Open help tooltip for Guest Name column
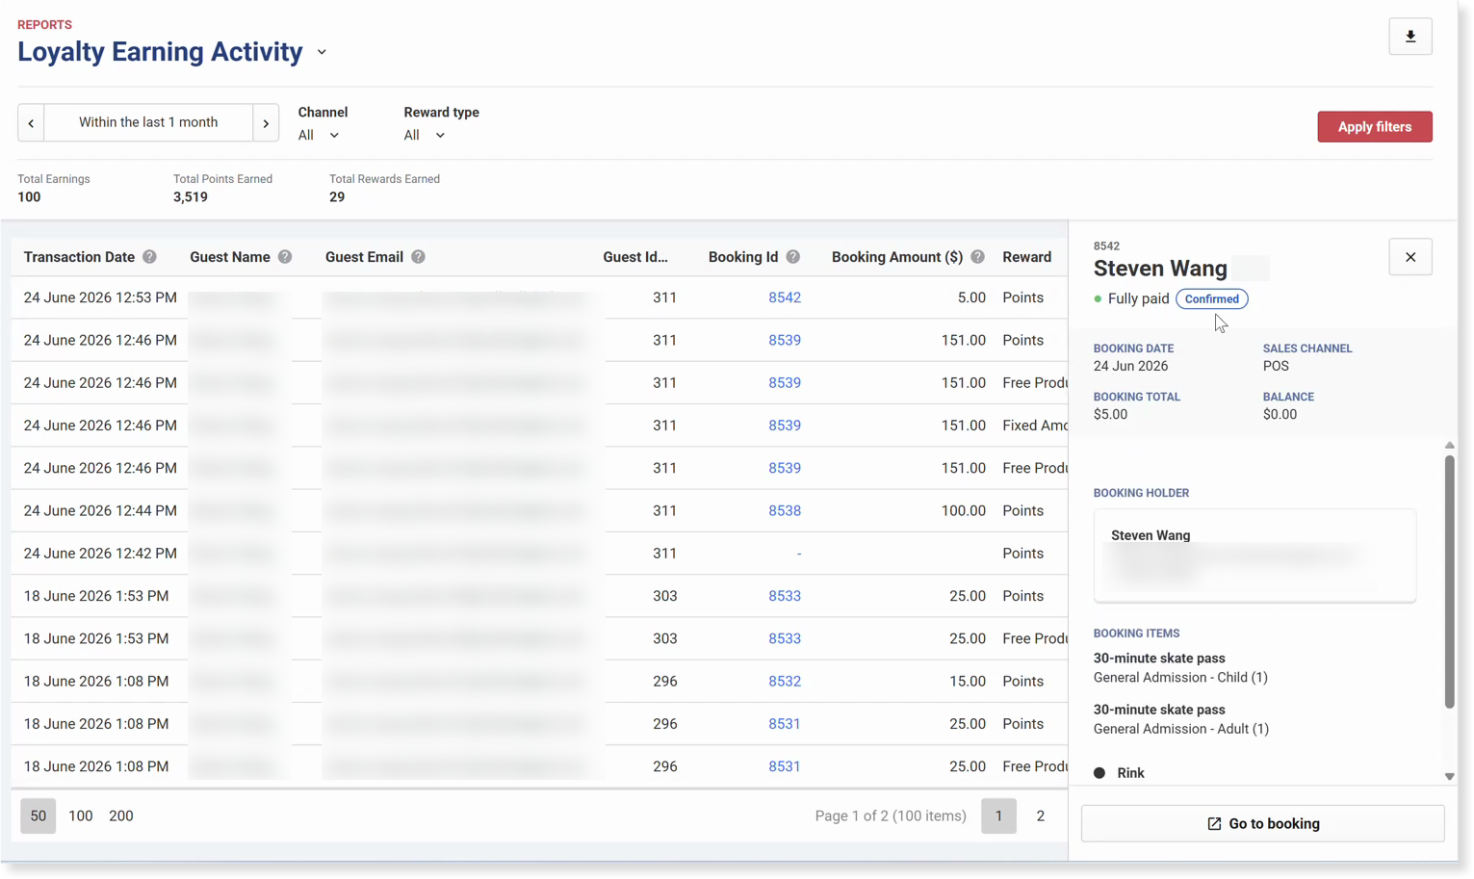Viewport: 1474px width, 879px height. tap(285, 257)
